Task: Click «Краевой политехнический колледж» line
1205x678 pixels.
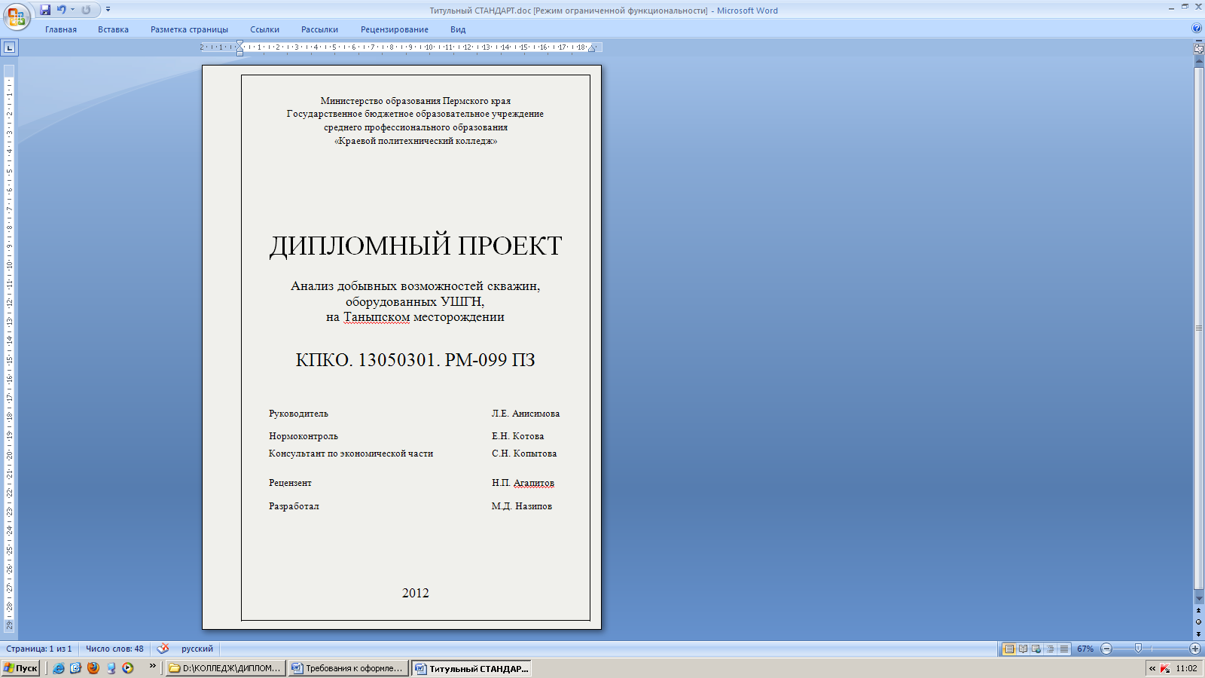Action: point(416,141)
